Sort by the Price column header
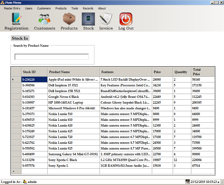The width and height of the screenshot is (224, 185). point(162,72)
